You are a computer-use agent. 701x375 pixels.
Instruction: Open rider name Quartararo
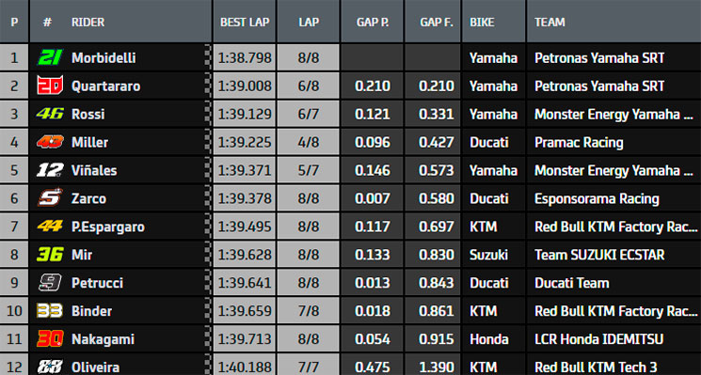click(106, 86)
